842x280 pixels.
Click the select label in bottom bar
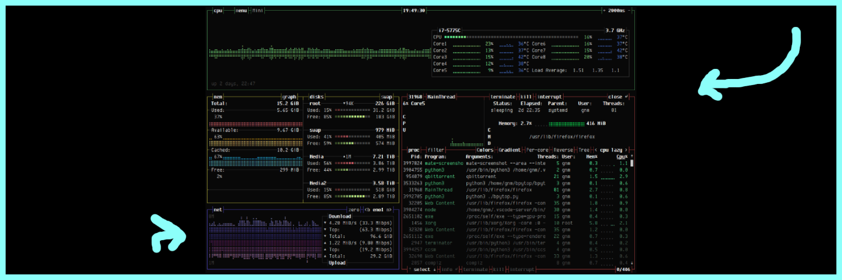[x=422, y=269]
